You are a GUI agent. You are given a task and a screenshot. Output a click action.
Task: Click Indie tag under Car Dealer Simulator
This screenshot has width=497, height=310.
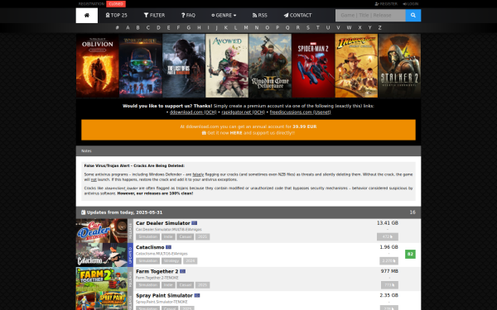click(168, 237)
